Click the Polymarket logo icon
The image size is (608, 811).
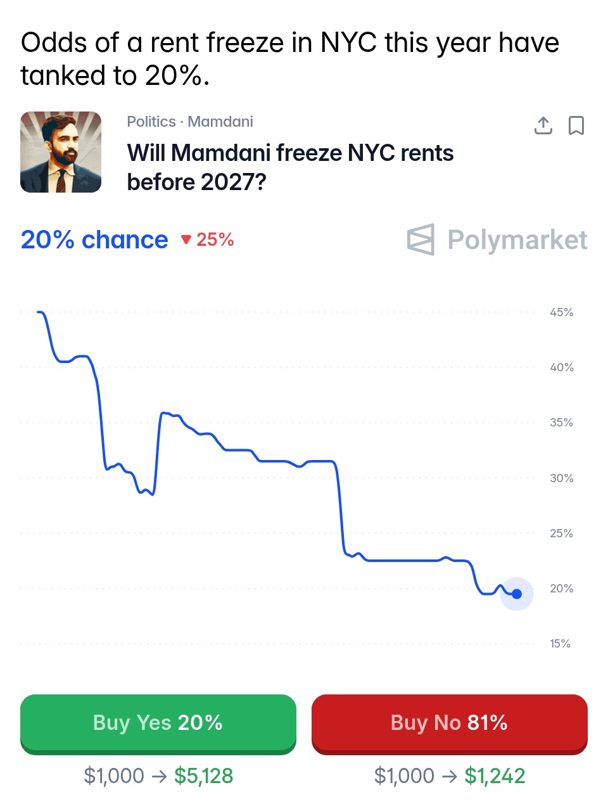(x=421, y=239)
